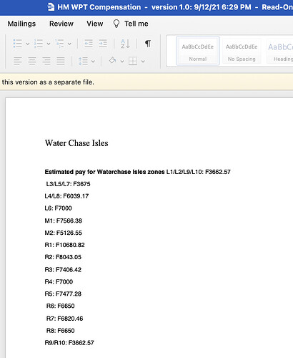
Task: Click the 'R8: F6650' line
Action: (61, 331)
